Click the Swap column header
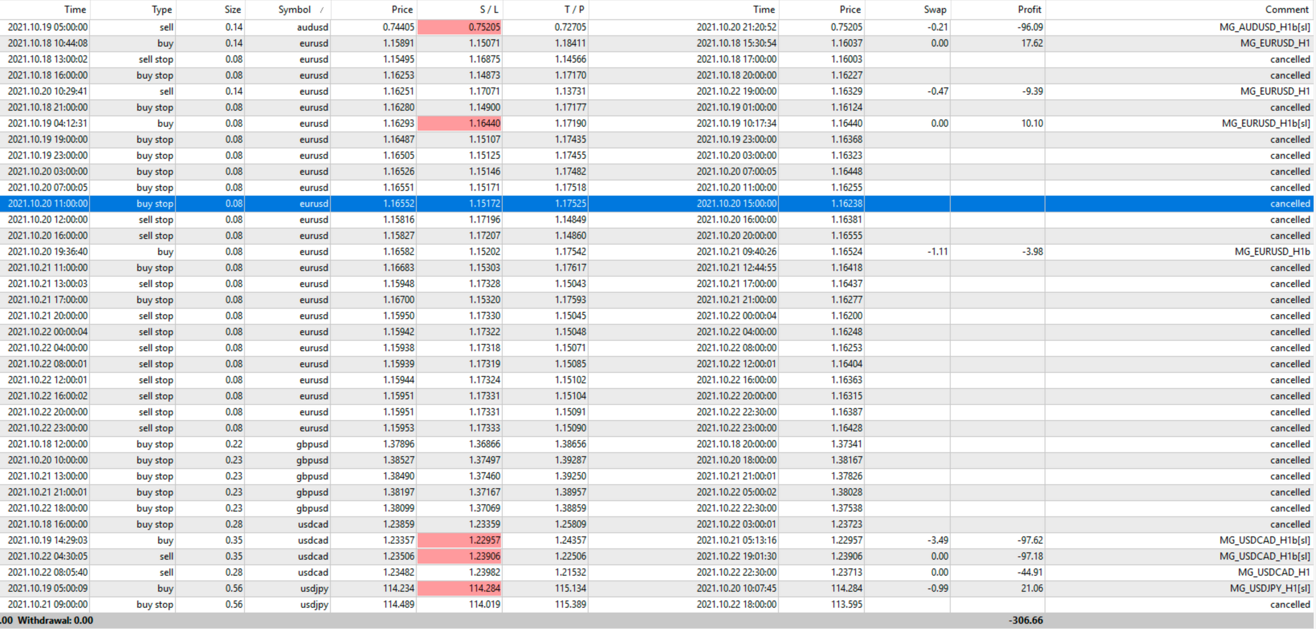 pyautogui.click(x=934, y=9)
